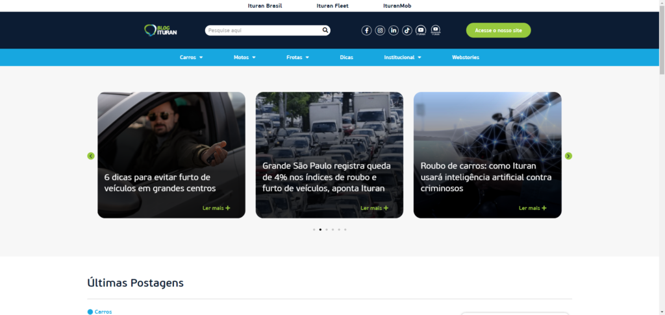This screenshot has width=665, height=315.
Task: Open the Webstories menu item
Action: (466, 57)
